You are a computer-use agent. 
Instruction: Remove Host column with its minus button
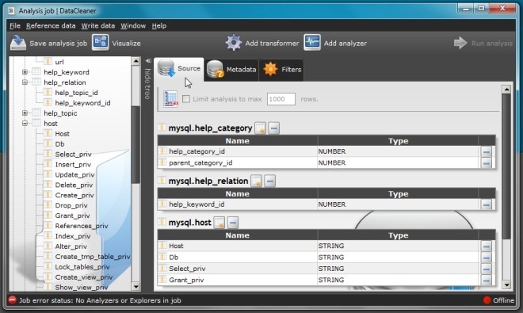pyautogui.click(x=487, y=246)
